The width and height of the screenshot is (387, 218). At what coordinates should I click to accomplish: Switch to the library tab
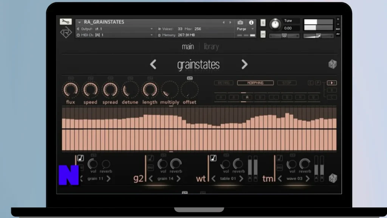[211, 47]
